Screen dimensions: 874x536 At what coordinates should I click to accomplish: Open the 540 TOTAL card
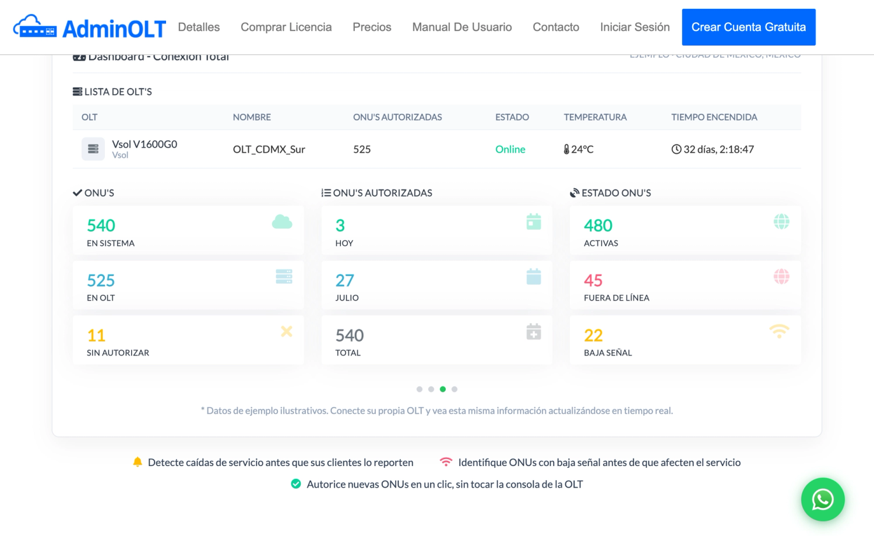pyautogui.click(x=436, y=340)
